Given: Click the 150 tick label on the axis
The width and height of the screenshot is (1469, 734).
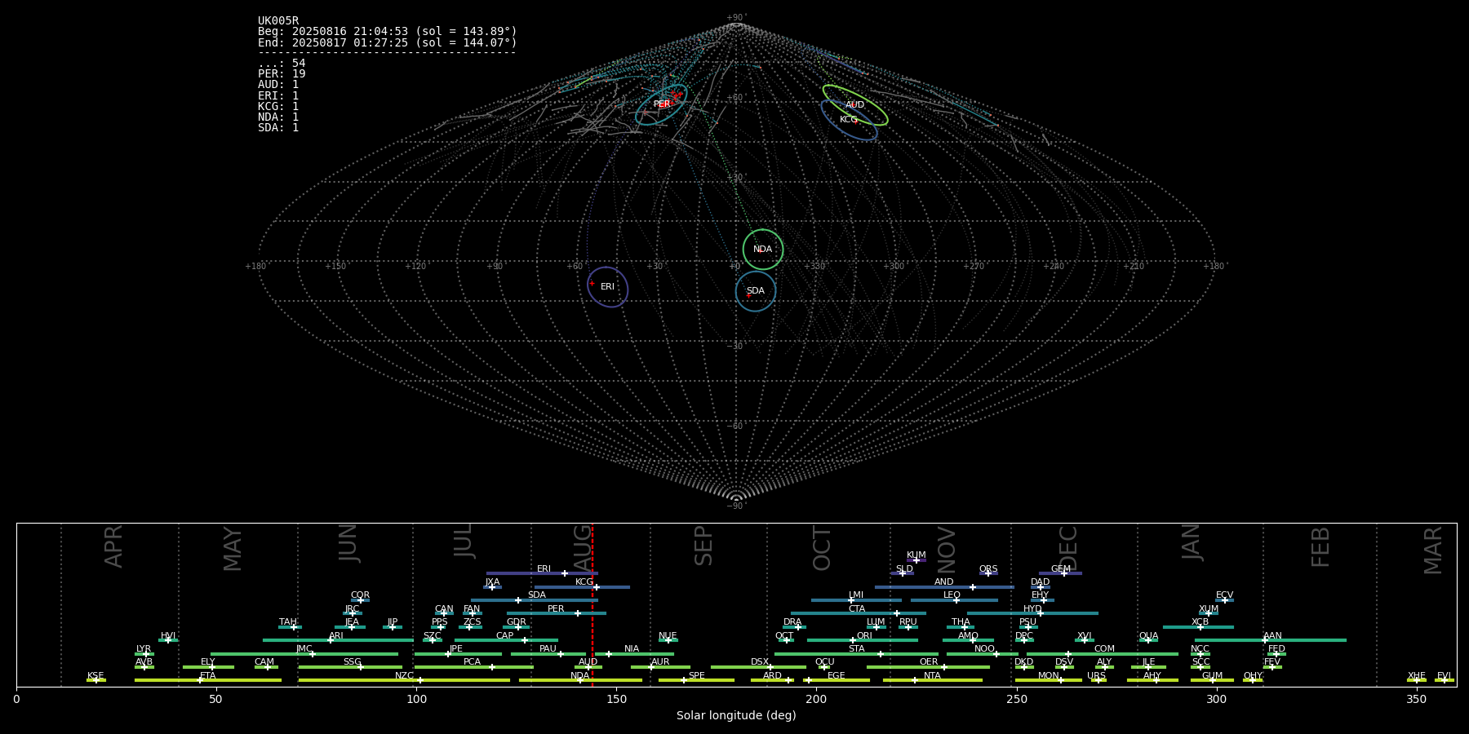Looking at the screenshot, I should click(616, 699).
